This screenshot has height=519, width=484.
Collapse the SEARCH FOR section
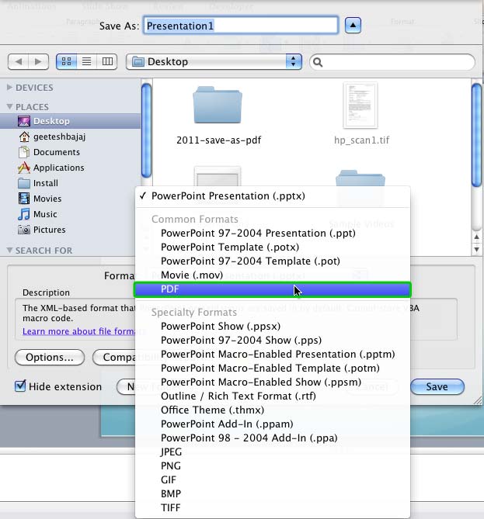[9, 251]
